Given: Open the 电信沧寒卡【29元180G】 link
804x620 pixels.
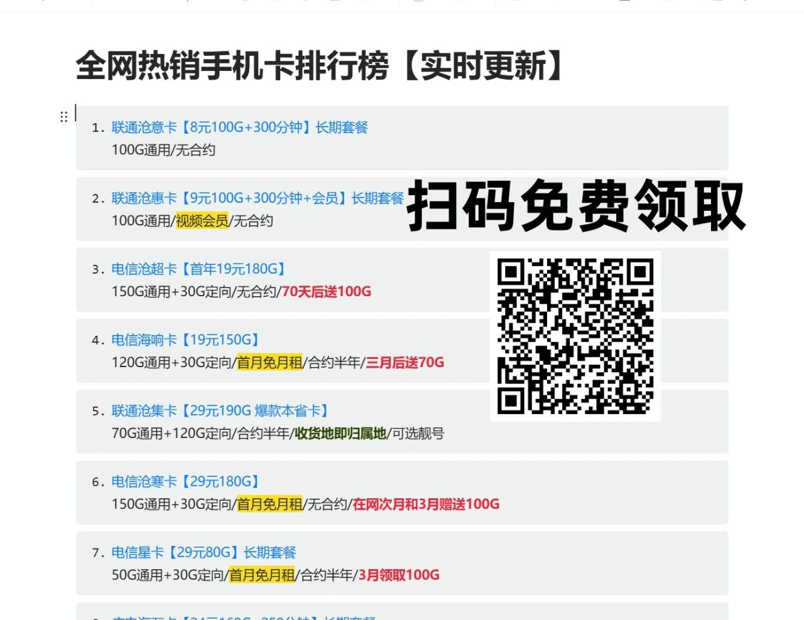Looking at the screenshot, I should (x=185, y=482).
